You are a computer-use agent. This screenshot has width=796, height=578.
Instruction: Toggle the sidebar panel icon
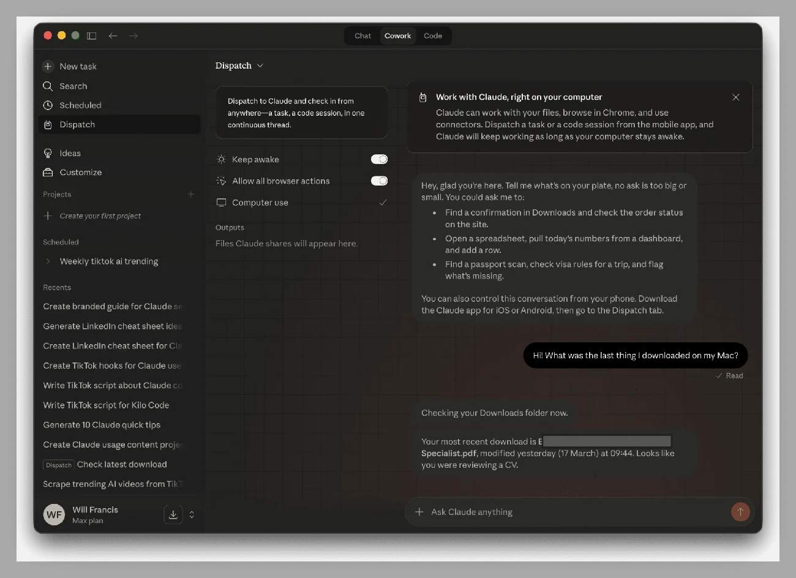[92, 36]
